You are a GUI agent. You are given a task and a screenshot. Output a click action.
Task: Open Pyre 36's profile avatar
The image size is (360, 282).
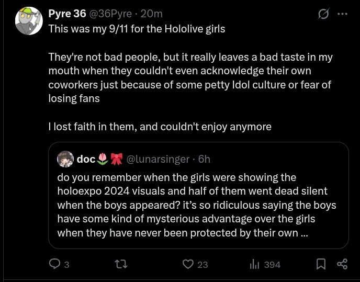(x=29, y=21)
